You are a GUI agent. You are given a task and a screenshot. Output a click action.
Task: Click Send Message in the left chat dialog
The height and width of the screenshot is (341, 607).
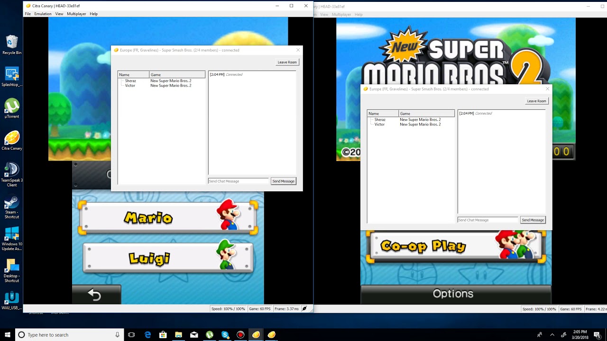[283, 181]
